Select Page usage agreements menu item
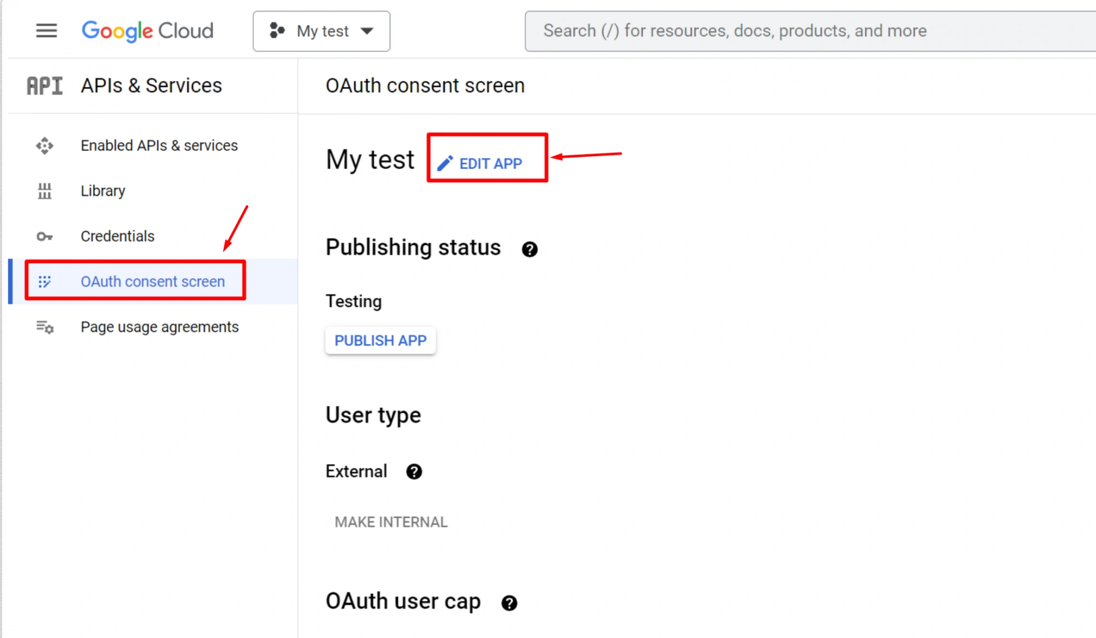Image resolution: width=1096 pixels, height=638 pixels. 159,327
